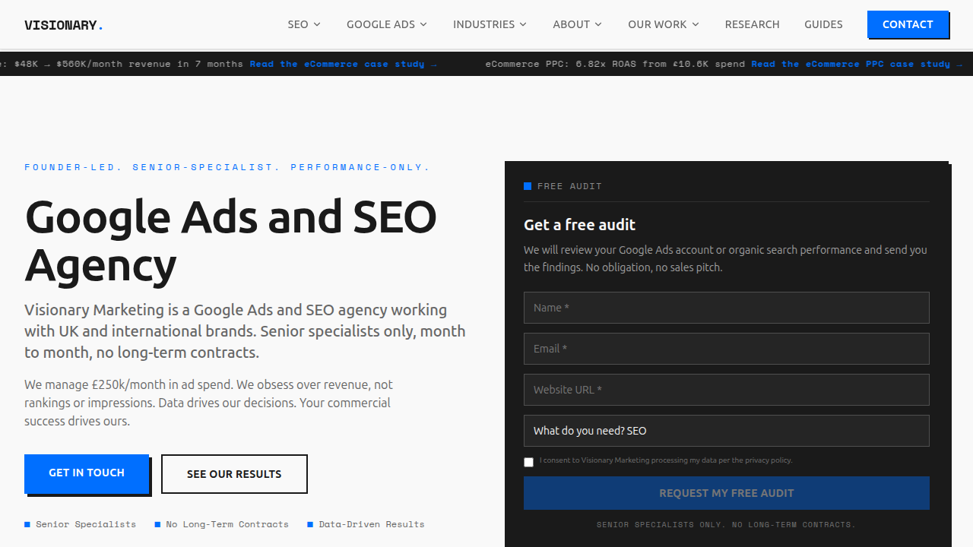
Task: Open the Google Ads nav item
Action: 381,24
